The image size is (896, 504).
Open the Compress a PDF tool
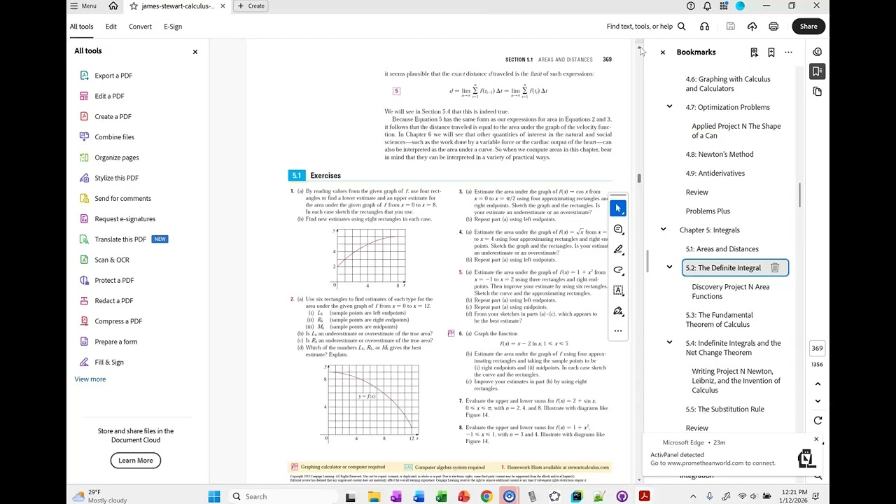(118, 321)
